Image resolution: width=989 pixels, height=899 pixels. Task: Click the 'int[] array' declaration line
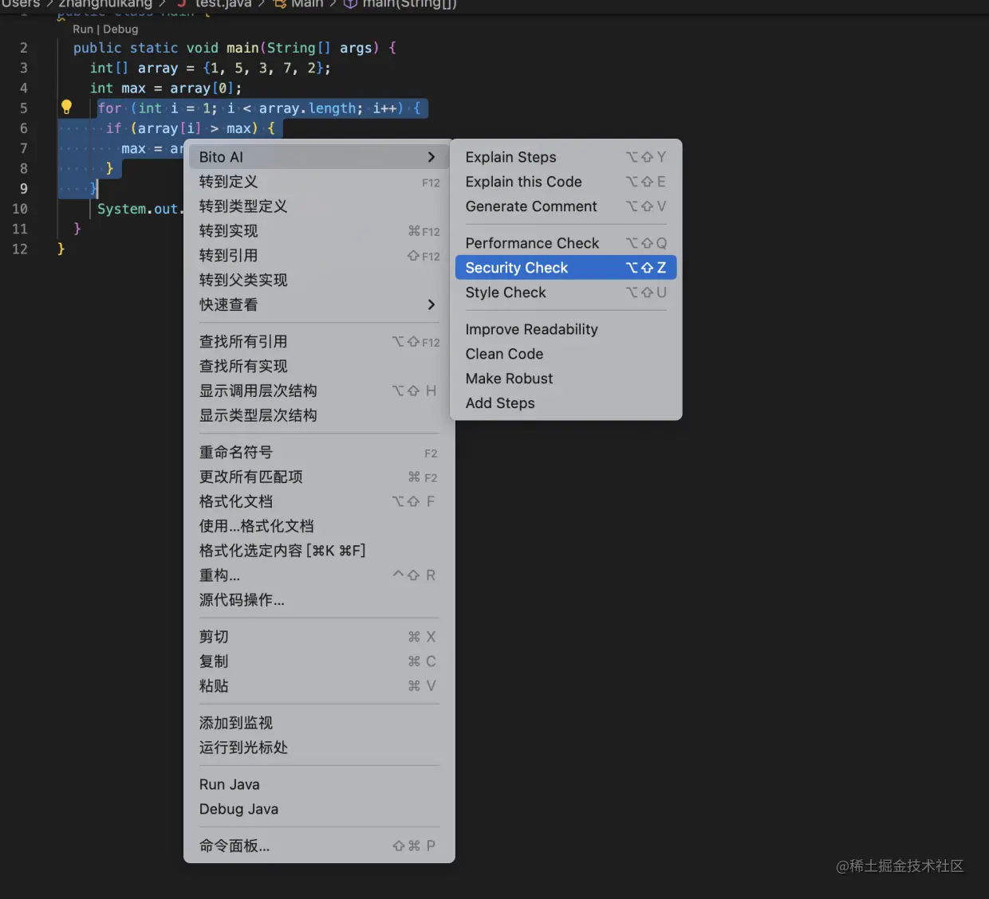tap(210, 68)
